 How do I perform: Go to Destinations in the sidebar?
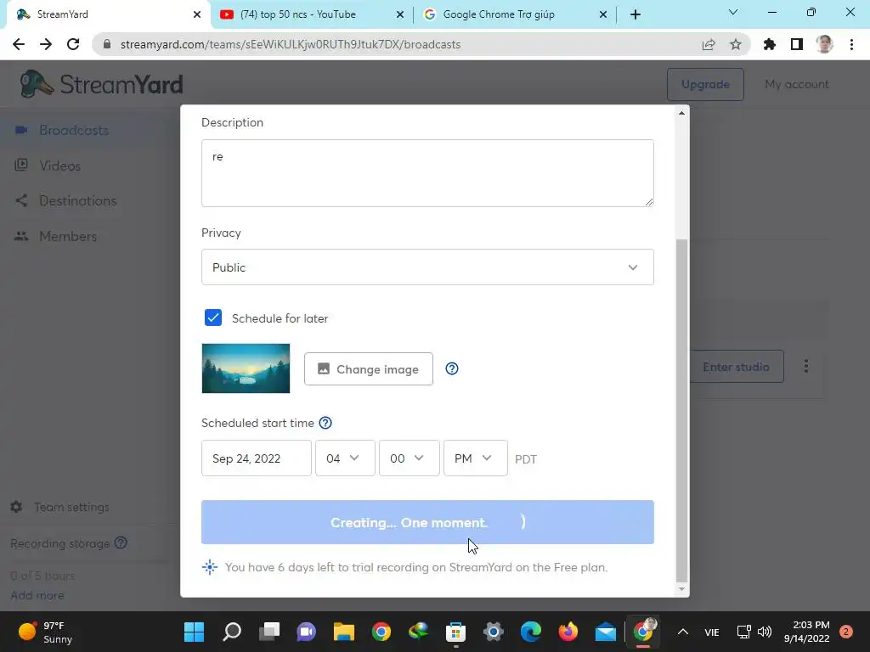[77, 200]
